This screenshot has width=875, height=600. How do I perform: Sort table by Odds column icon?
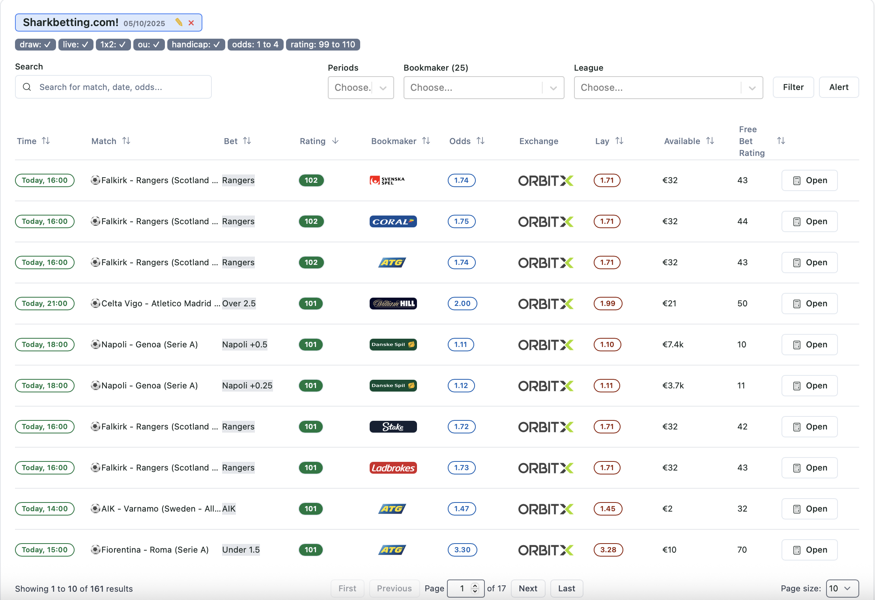(x=481, y=141)
